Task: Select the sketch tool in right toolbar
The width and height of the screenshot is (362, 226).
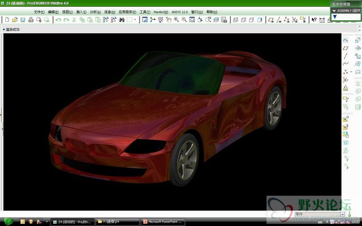Action: point(345,40)
